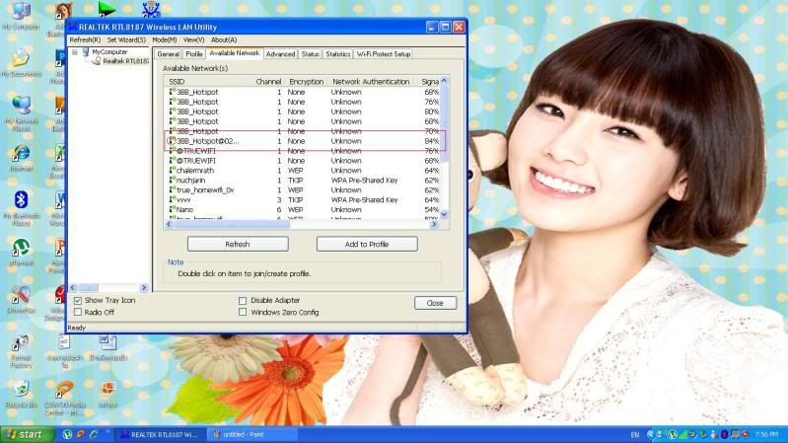Image resolution: width=788 pixels, height=443 pixels.
Task: Select the vvvv network row
Action: pyautogui.click(x=304, y=199)
